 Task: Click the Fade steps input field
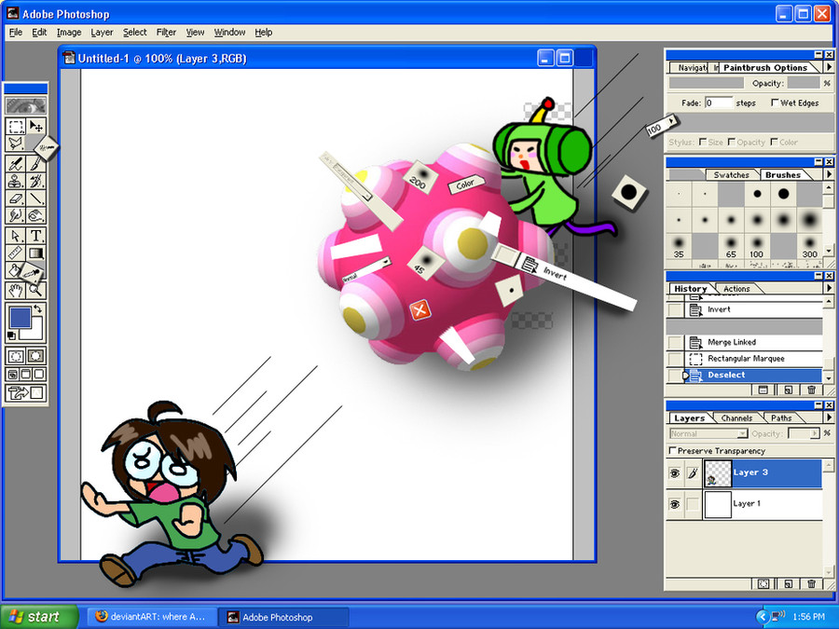[719, 103]
